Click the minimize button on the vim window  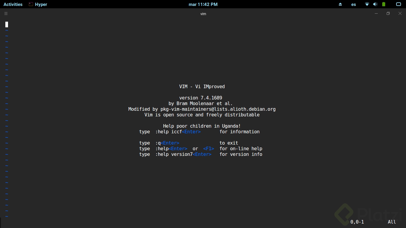click(x=376, y=13)
